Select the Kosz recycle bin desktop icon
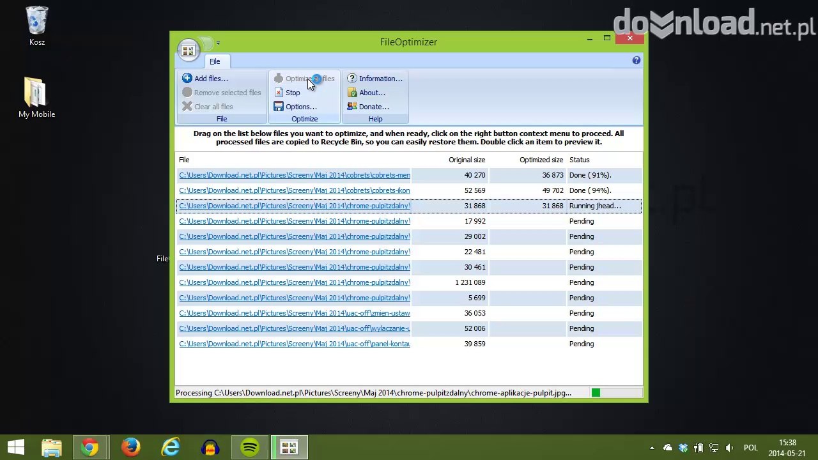The height and width of the screenshot is (460, 818). pos(37,26)
